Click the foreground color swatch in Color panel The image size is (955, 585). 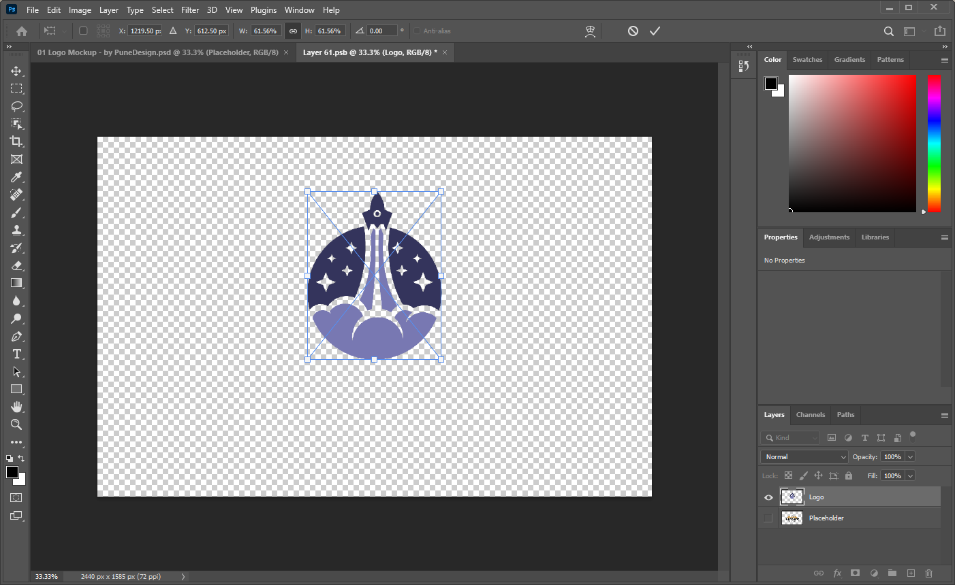[770, 84]
